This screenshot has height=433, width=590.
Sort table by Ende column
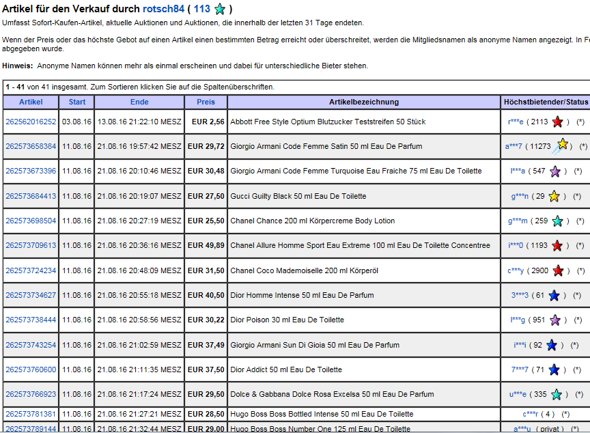click(139, 102)
